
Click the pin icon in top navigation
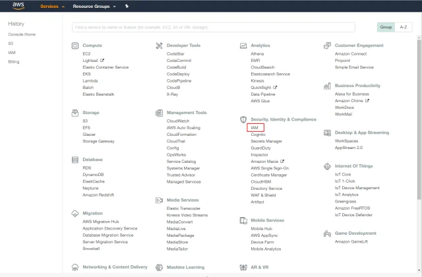(127, 6)
